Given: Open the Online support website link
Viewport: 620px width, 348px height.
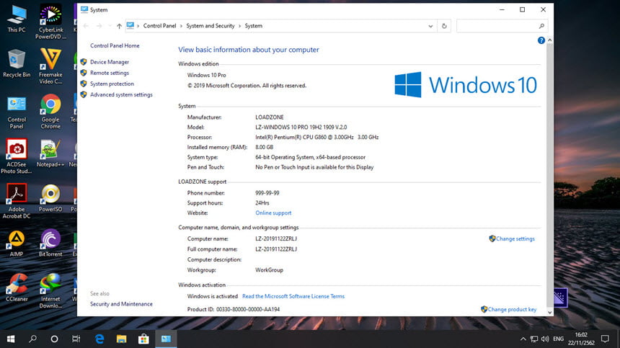Looking at the screenshot, I should point(273,213).
